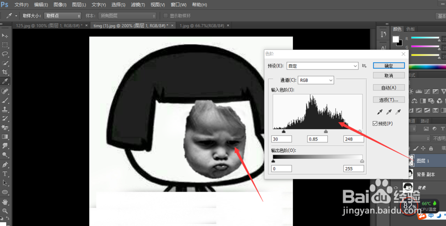This screenshot has height=226, width=446.
Task: Cancel Levels with 取消 button
Action: coord(389,75)
